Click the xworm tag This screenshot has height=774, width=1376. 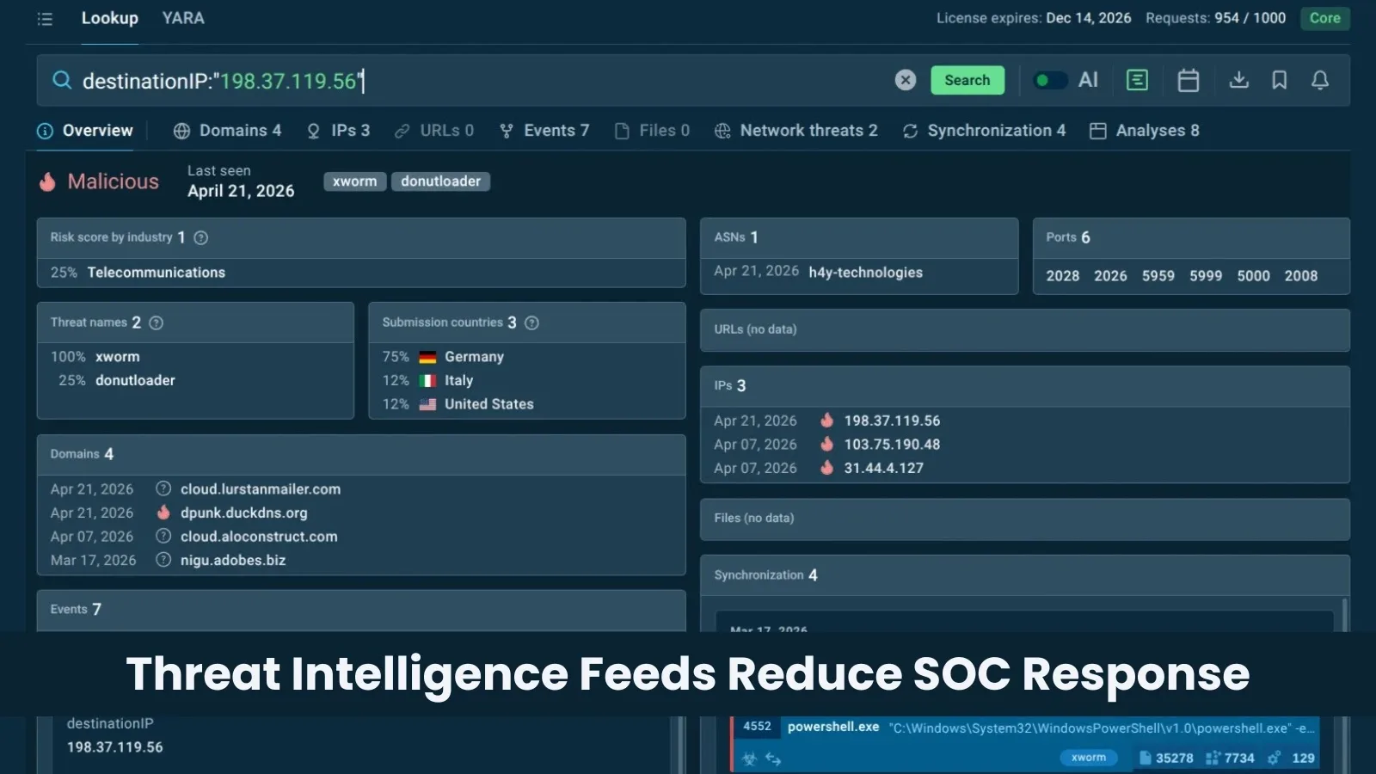point(354,181)
